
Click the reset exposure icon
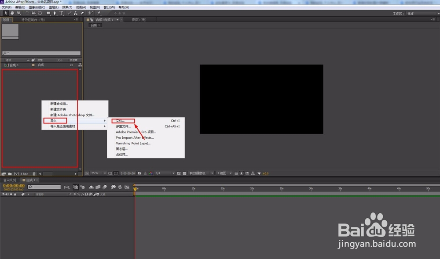click(259, 173)
